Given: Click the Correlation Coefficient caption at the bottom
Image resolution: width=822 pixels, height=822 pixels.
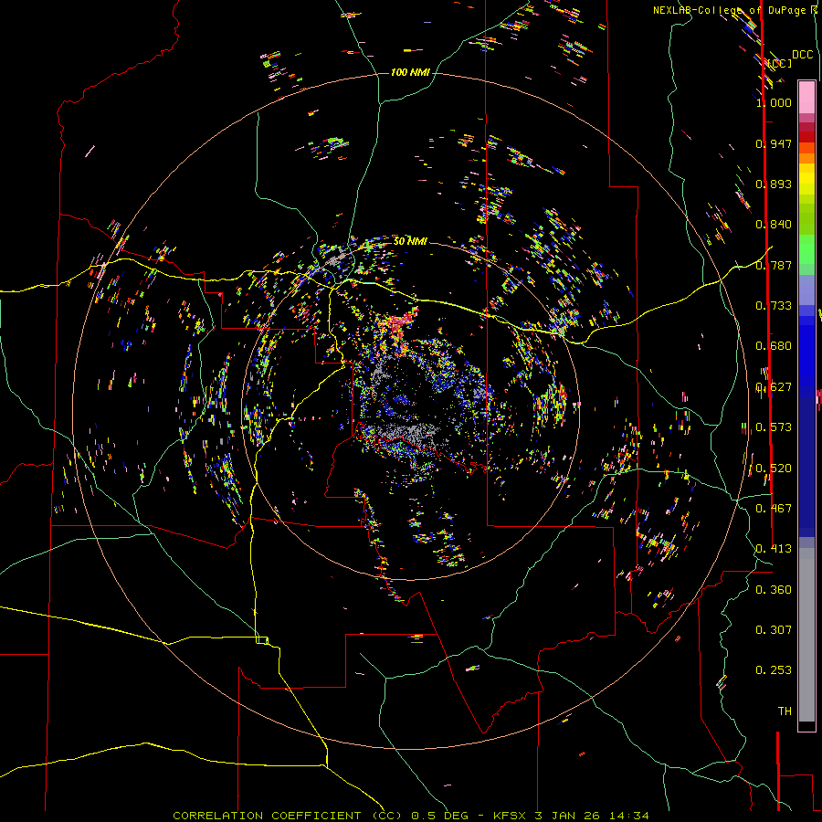Looking at the screenshot, I should click(411, 816).
